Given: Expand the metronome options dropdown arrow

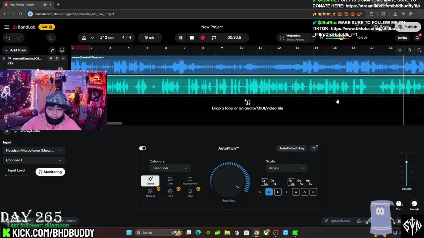Looking at the screenshot, I should tap(92, 38).
